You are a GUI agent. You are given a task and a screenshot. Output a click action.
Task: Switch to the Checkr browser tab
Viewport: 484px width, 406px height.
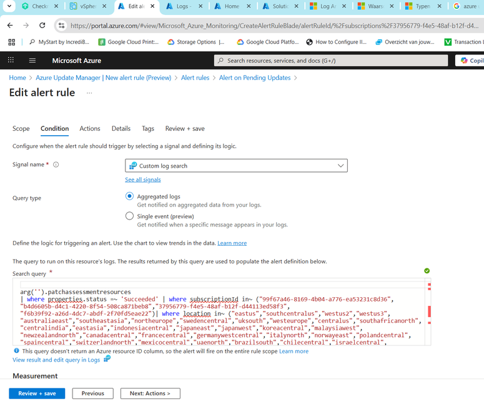[x=39, y=6]
